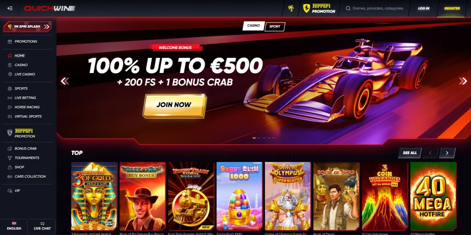The width and height of the screenshot is (471, 235).
Task: Switch to the Sport toggle tab
Action: (275, 27)
